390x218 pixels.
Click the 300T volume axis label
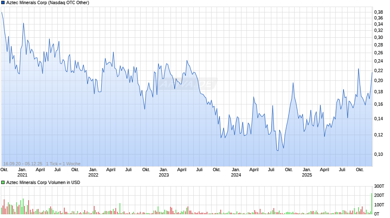(379, 186)
